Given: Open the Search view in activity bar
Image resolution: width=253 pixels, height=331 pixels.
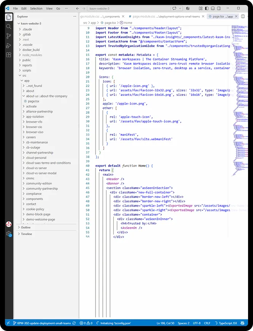Looking at the screenshot, I should (x=9, y=27).
